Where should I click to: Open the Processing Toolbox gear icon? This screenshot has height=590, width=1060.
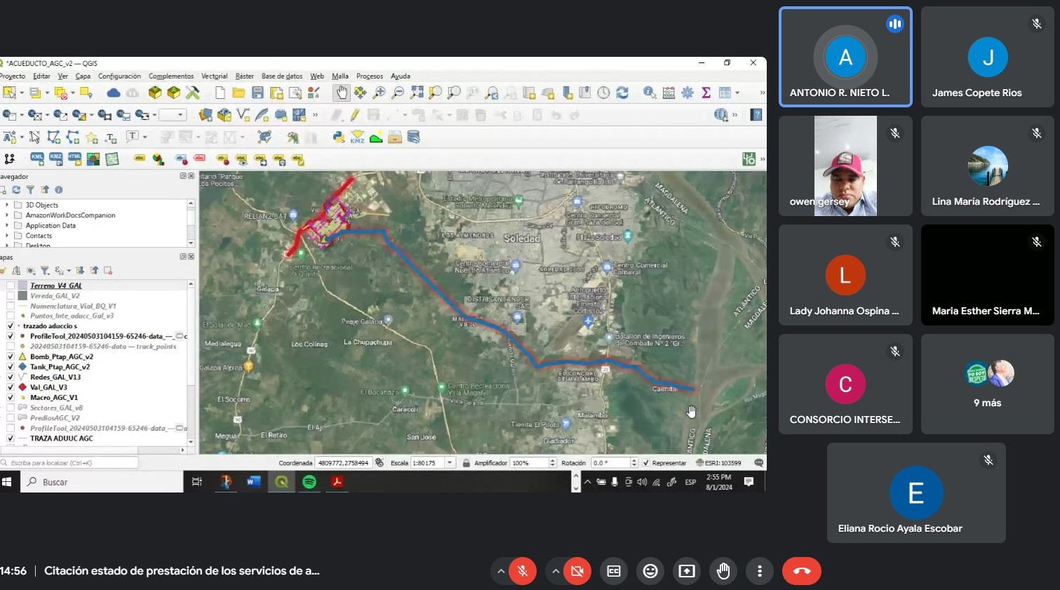(687, 93)
